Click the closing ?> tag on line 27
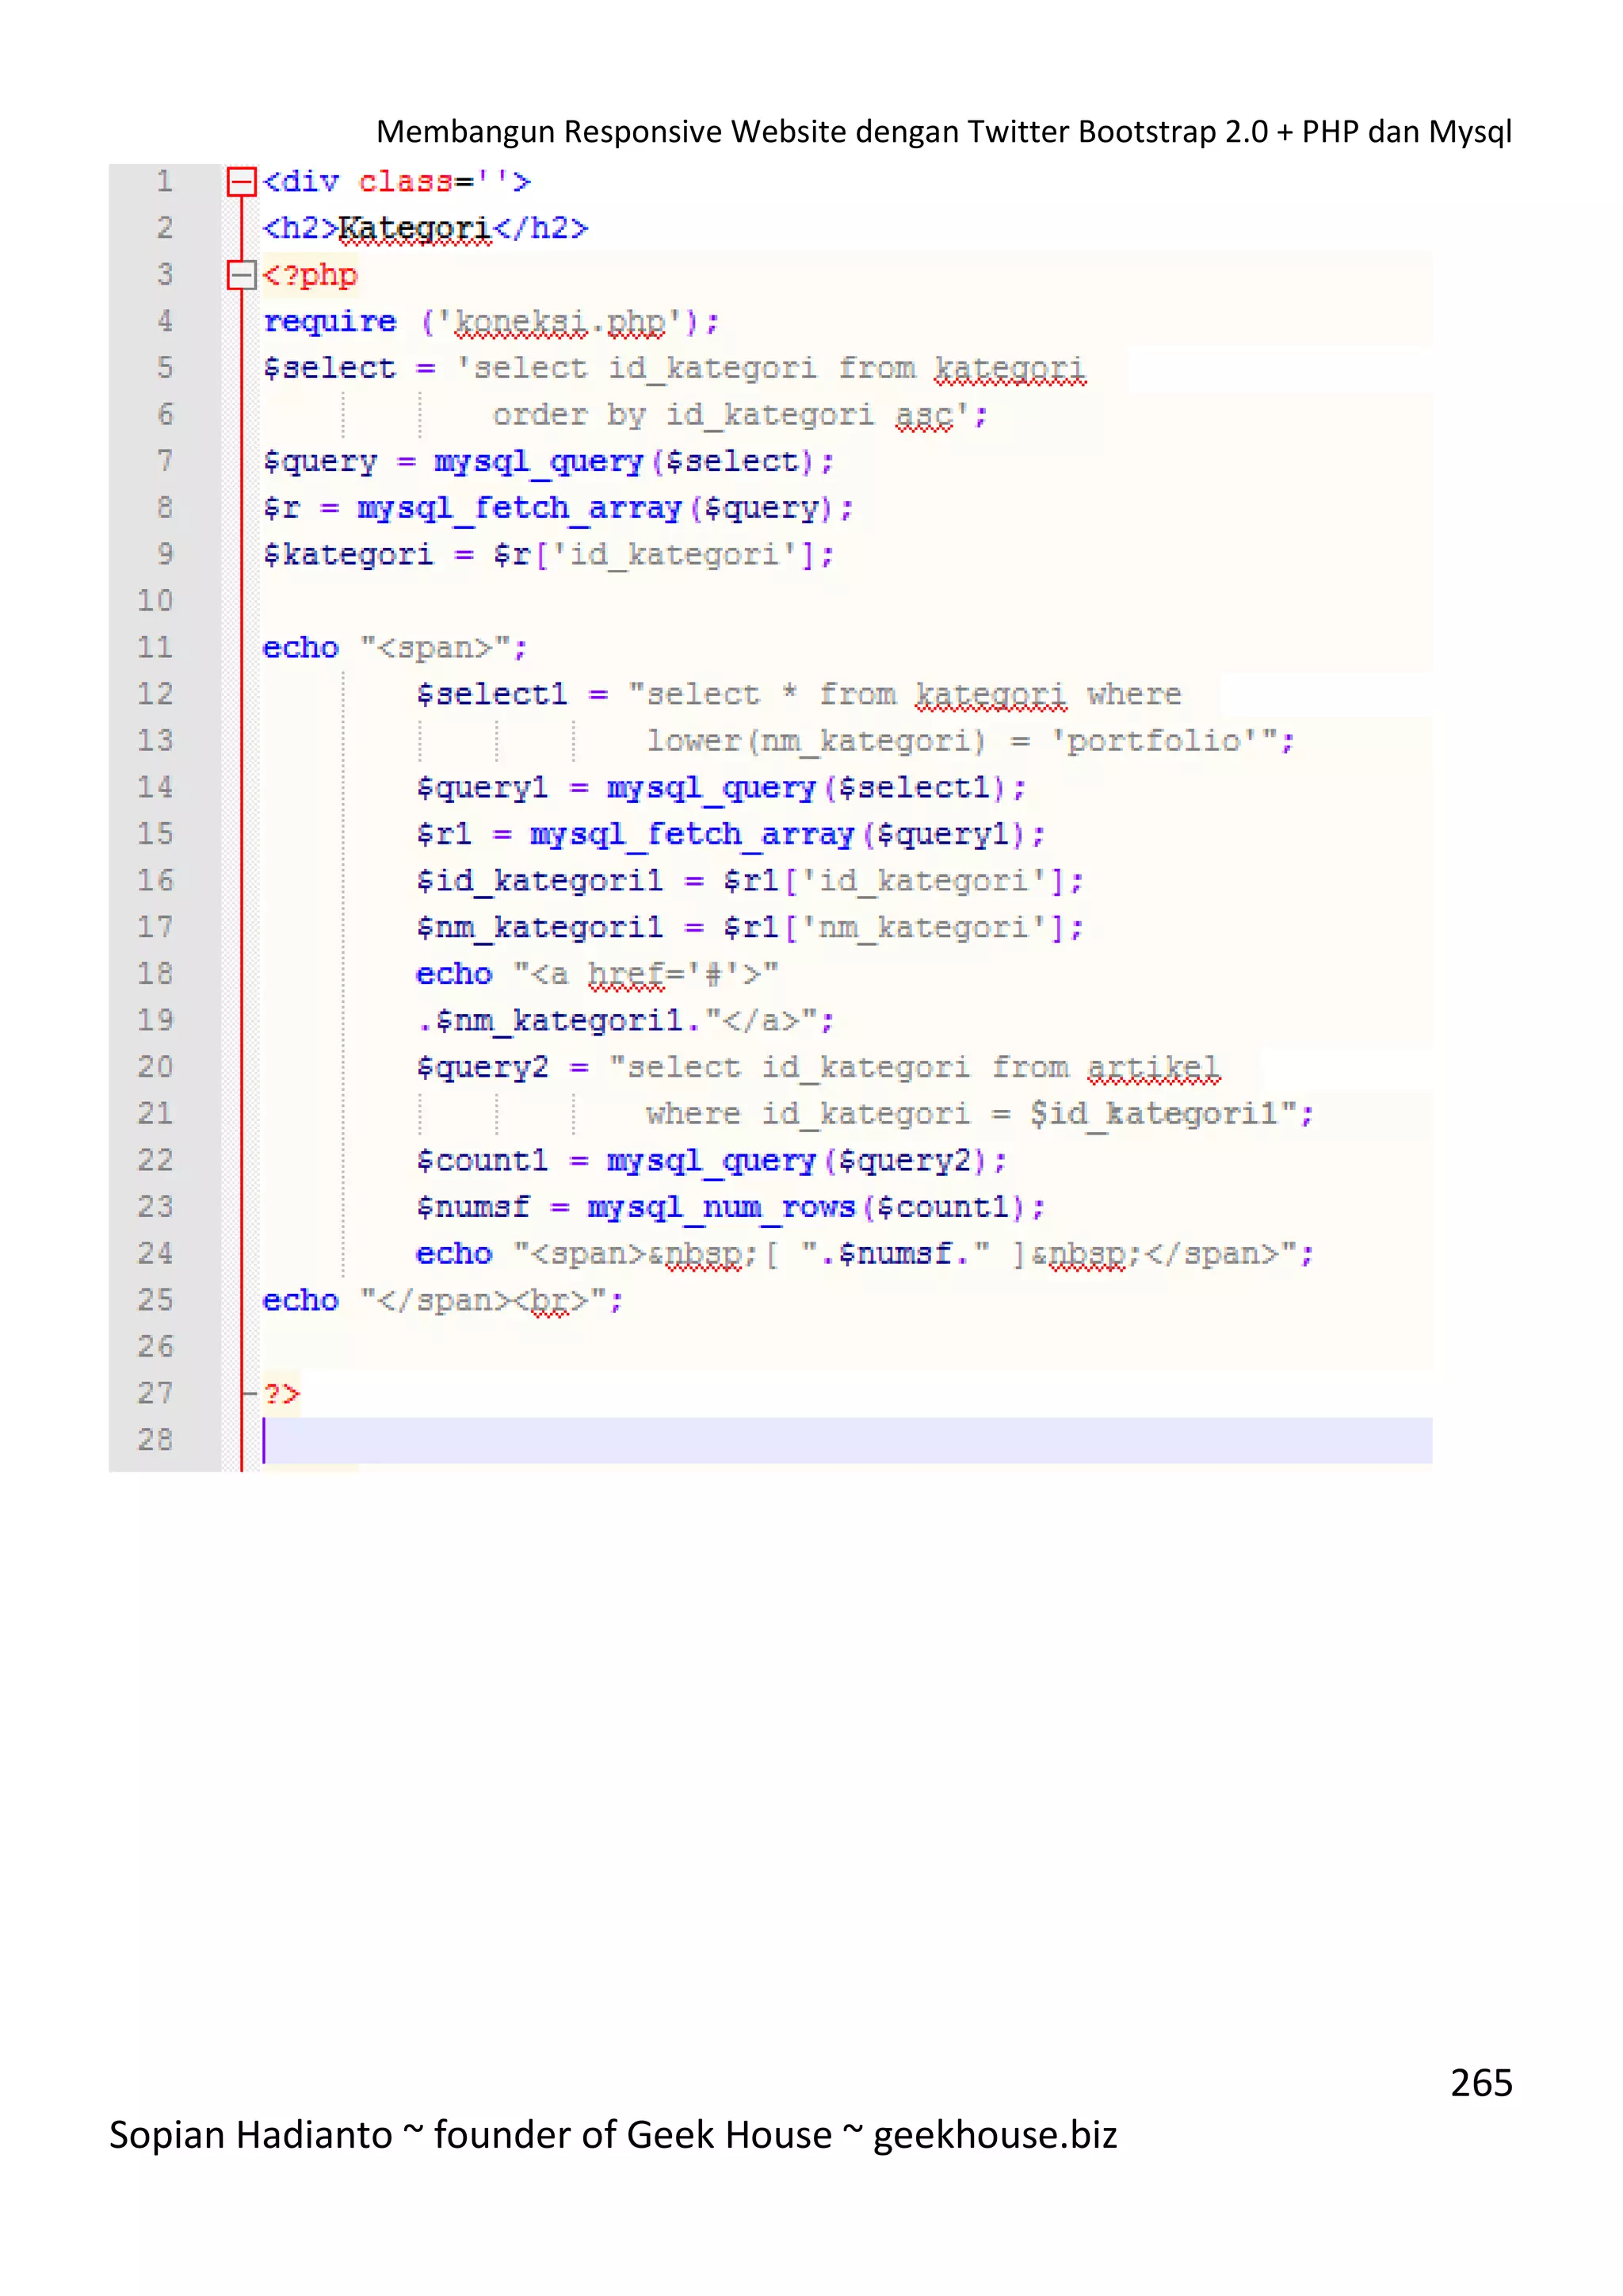Screen dimensions: 1623x2296 282,1393
